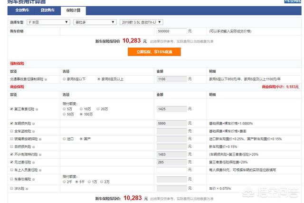Select 国产 glass option
This screenshot has height=203, width=304.
point(81,139)
